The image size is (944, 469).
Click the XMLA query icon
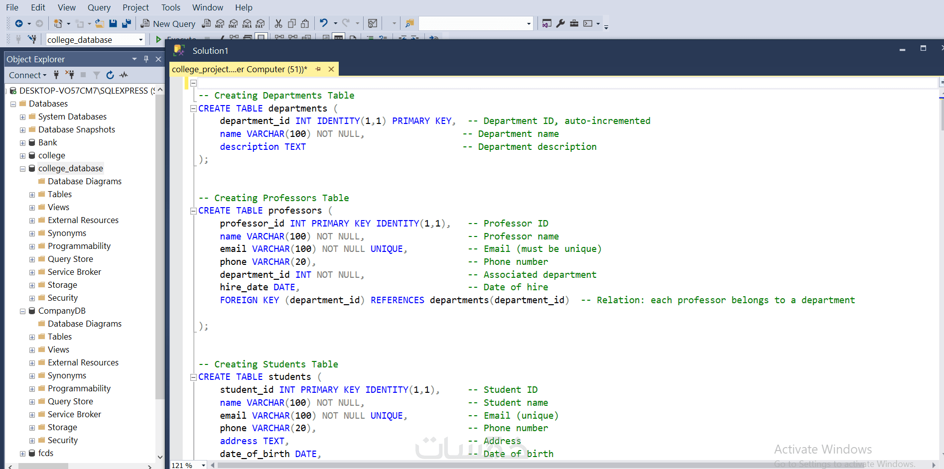(247, 23)
